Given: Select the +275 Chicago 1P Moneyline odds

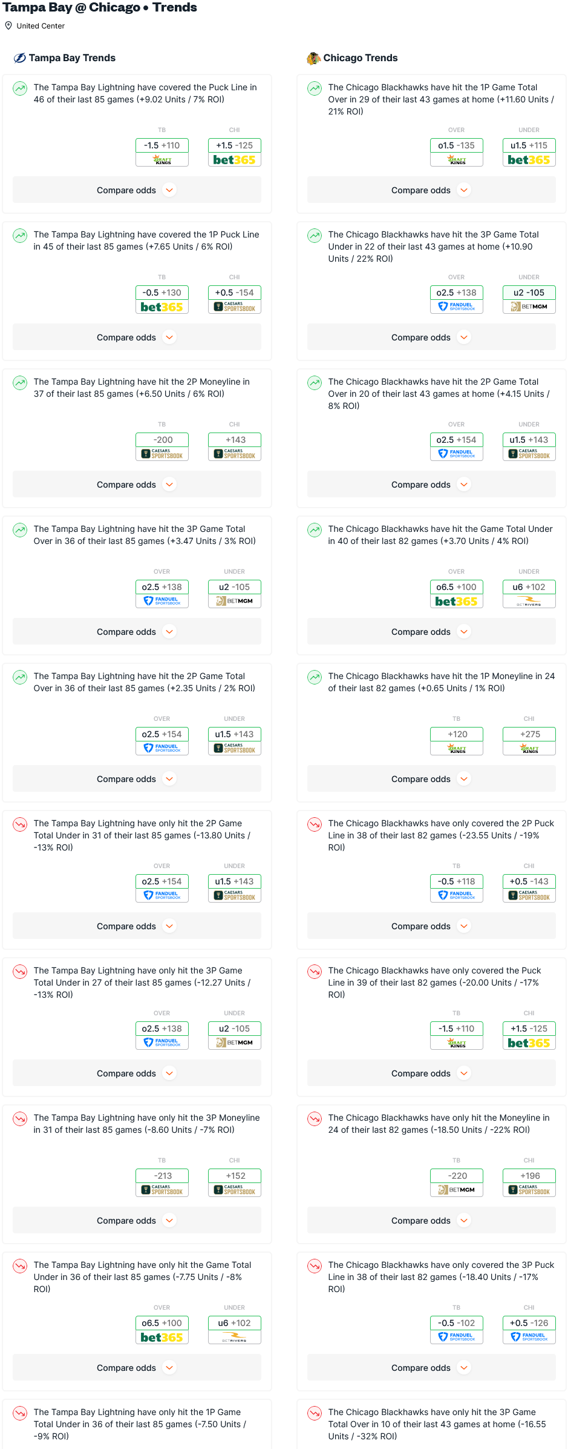Looking at the screenshot, I should click(529, 734).
